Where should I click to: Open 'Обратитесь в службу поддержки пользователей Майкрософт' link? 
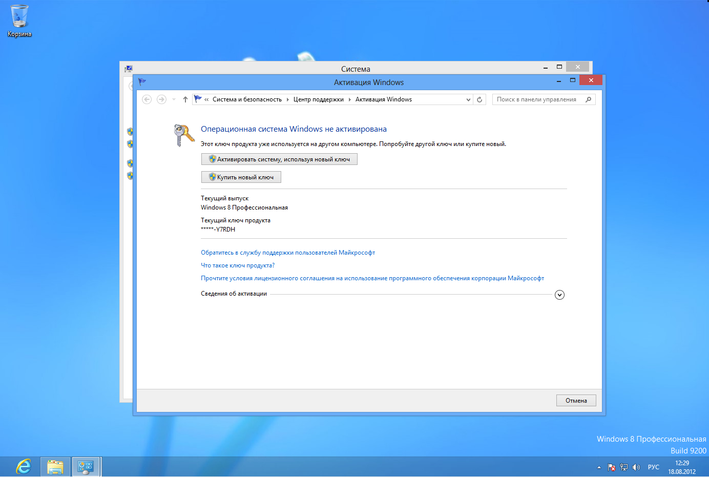pyautogui.click(x=288, y=253)
